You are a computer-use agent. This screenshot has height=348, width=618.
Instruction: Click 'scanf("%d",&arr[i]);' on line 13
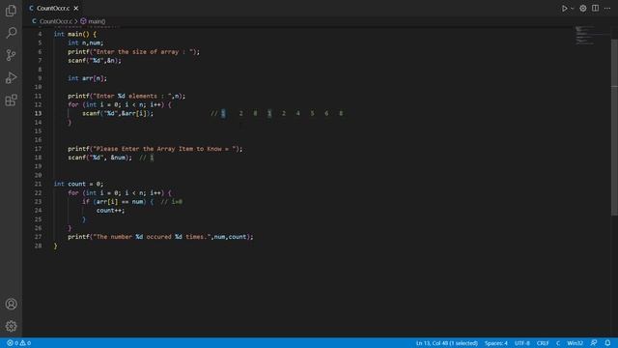tap(118, 114)
